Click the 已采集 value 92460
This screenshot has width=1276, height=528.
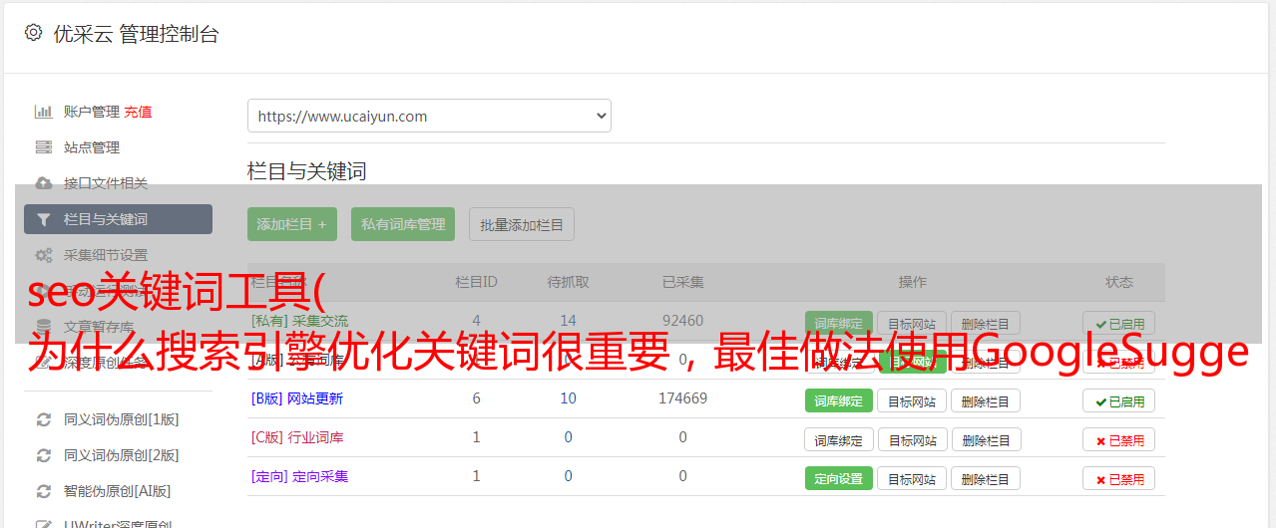click(x=682, y=321)
